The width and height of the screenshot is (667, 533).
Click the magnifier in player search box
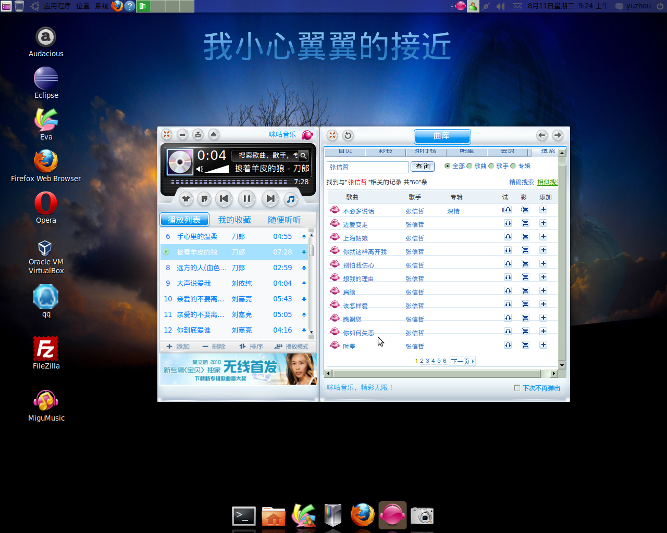(303, 155)
